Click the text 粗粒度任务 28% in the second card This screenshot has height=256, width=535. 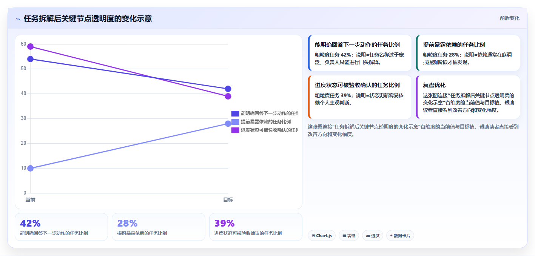(441, 55)
